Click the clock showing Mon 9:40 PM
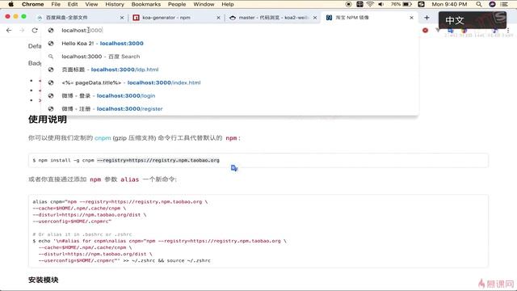Screen dimensions: 517x291 click(x=449, y=4)
